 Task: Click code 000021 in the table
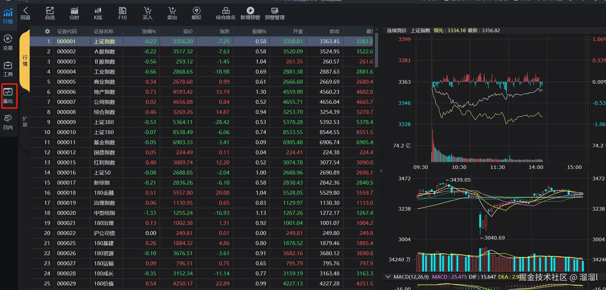pyautogui.click(x=67, y=223)
